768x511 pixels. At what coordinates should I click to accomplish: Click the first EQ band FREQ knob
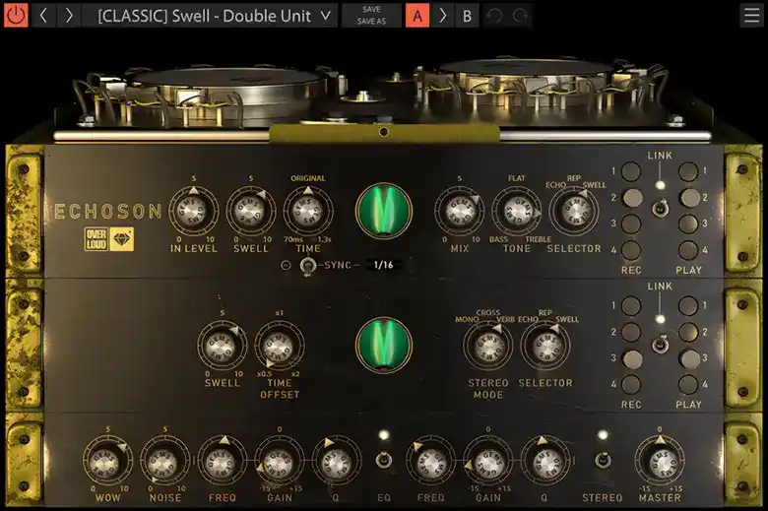223,461
